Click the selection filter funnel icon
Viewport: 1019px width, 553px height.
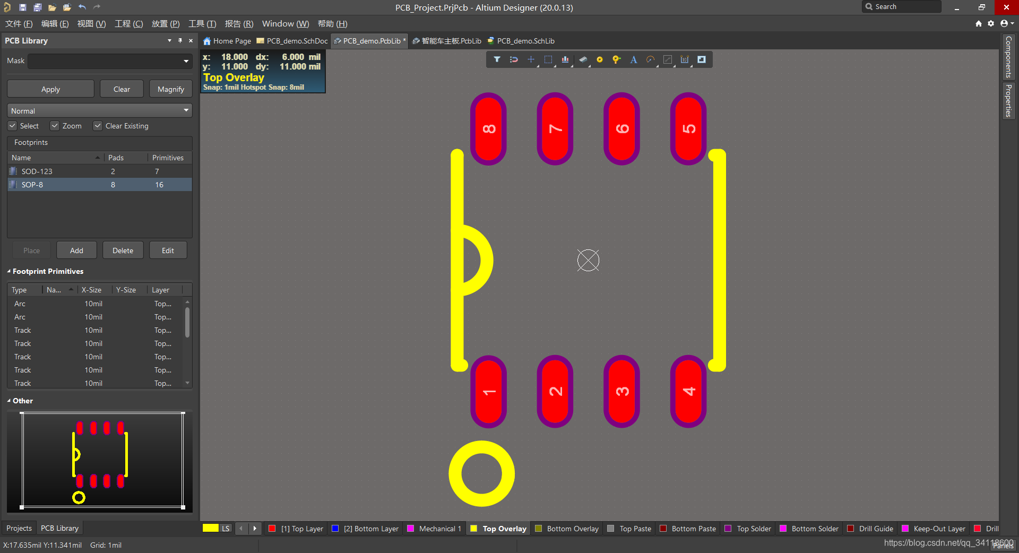pos(497,59)
